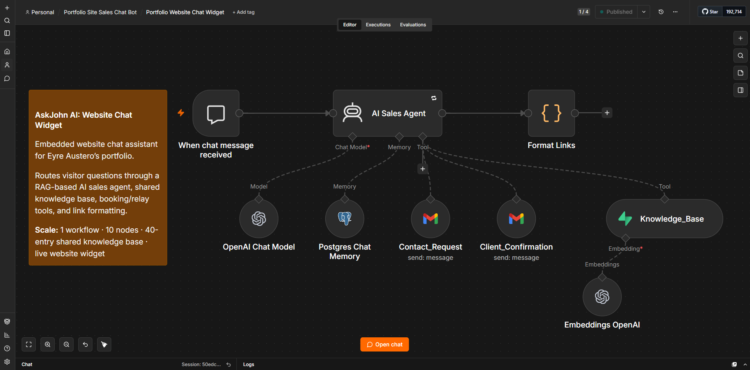Select the Contact_Request Gmail node
The width and height of the screenshot is (750, 370).
pyautogui.click(x=430, y=218)
